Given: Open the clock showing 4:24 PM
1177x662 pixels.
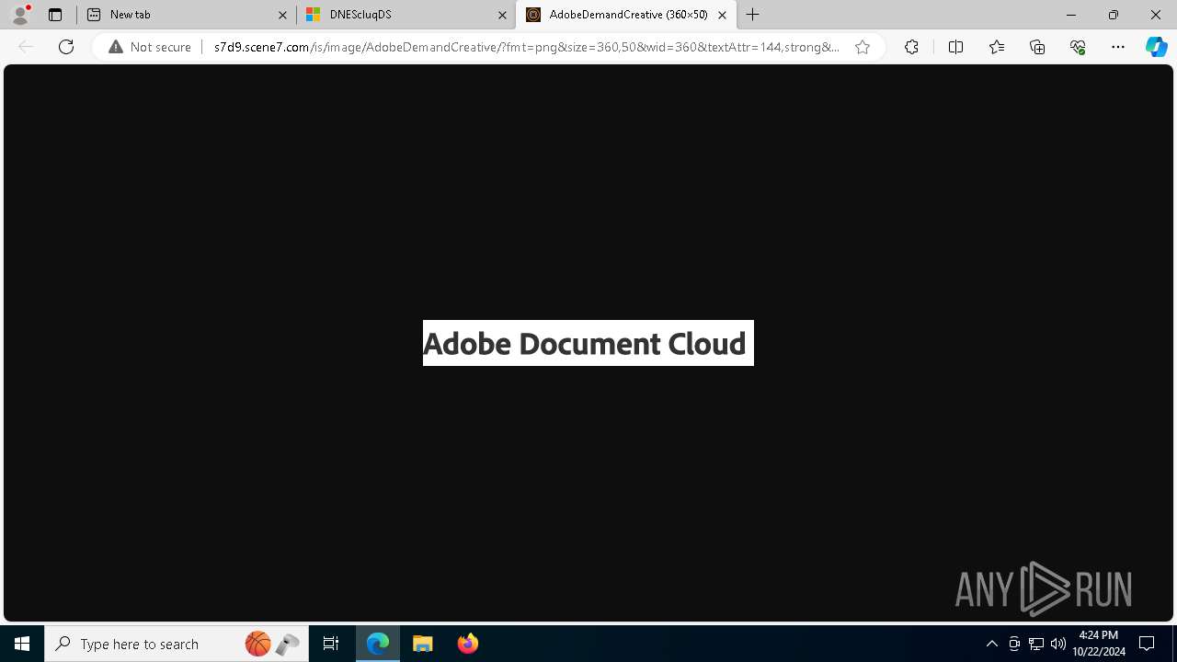Looking at the screenshot, I should [1099, 644].
